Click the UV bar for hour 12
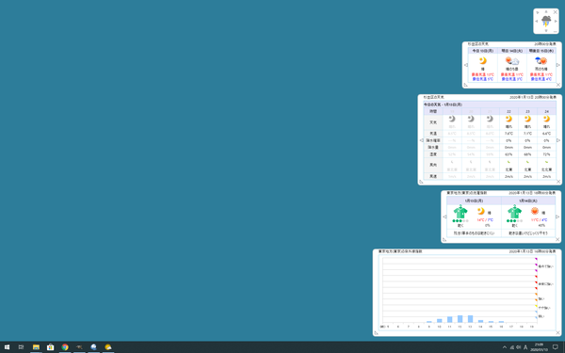 click(x=460, y=319)
